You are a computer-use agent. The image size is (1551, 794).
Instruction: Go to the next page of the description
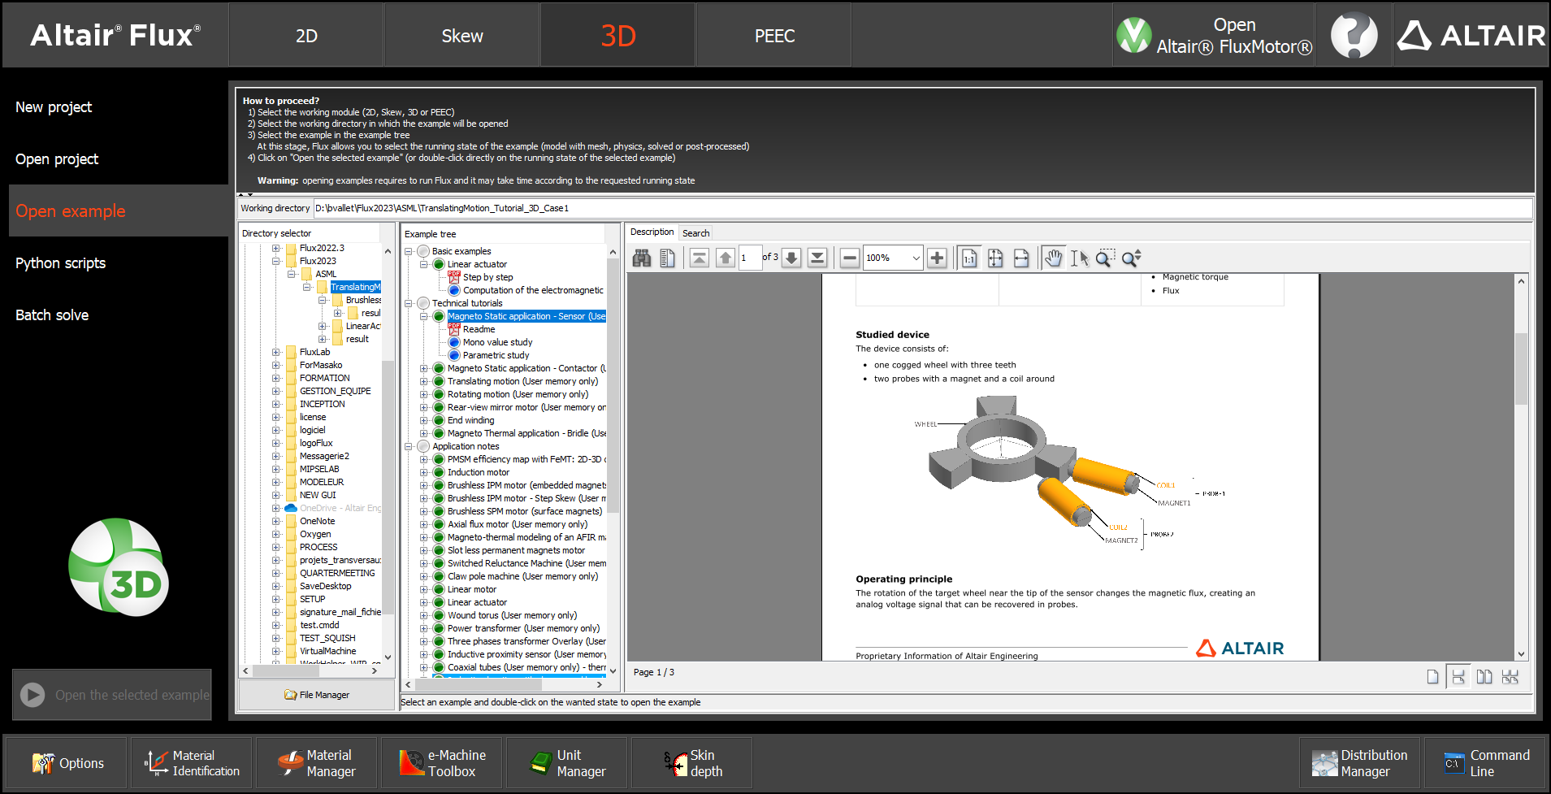[791, 258]
